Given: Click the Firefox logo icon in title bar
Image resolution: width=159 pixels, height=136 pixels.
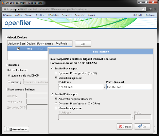Looking at the screenshot, I should tap(3, 3).
